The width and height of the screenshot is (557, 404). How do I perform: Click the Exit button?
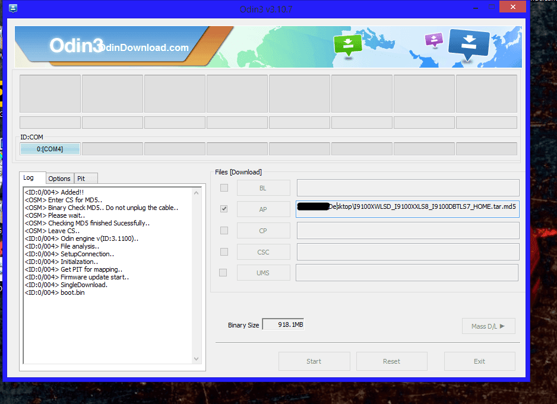tap(480, 361)
